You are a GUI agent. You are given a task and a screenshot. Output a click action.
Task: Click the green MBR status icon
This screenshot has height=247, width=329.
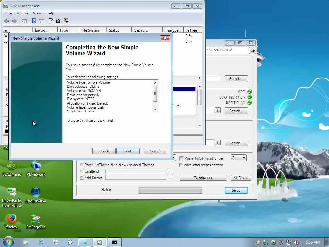(249, 92)
